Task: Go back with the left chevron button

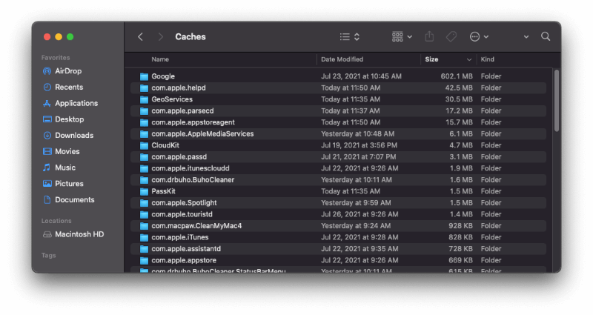Action: pos(140,36)
